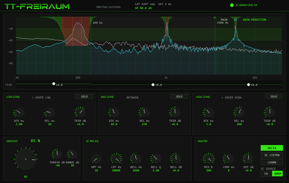Click the LOOK ms value 8
Image resolution: width=289 pixels, height=183 pixels.
click(228, 170)
